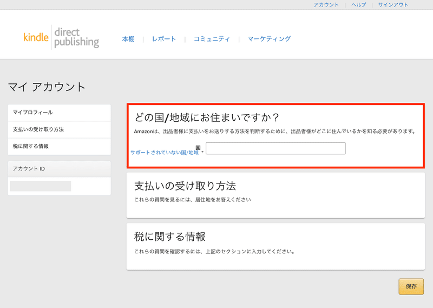Click the 保存 button
Image resolution: width=433 pixels, height=308 pixels.
(411, 286)
